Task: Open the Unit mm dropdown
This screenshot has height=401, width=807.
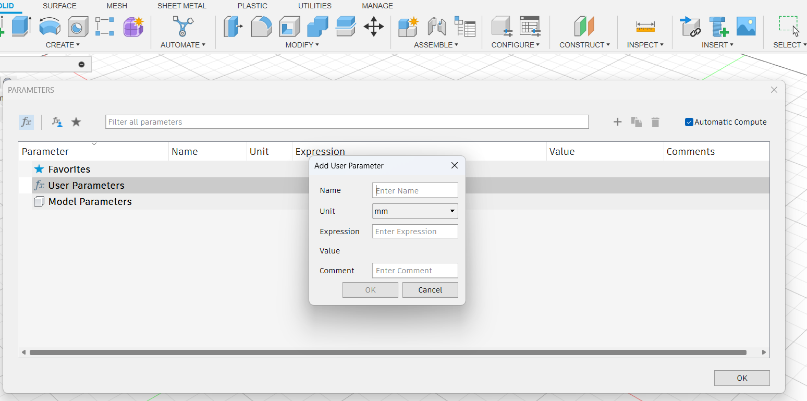Action: [x=415, y=211]
